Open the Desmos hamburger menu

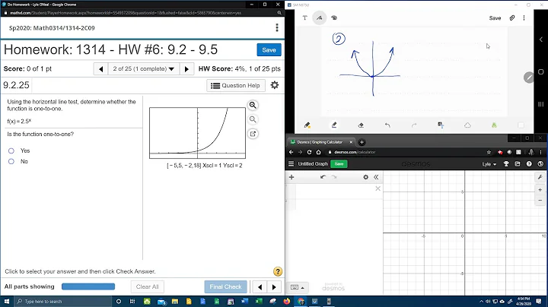tap(291, 163)
